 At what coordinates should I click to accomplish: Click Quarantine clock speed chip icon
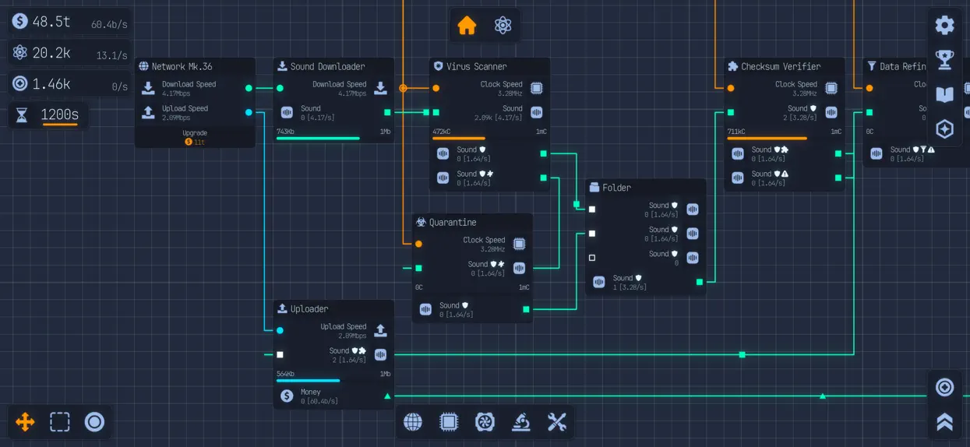519,244
